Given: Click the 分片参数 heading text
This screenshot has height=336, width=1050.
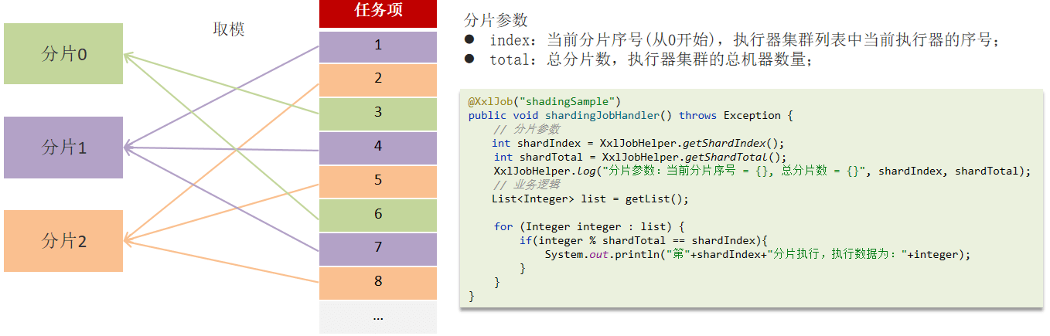Looking at the screenshot, I should [x=496, y=21].
